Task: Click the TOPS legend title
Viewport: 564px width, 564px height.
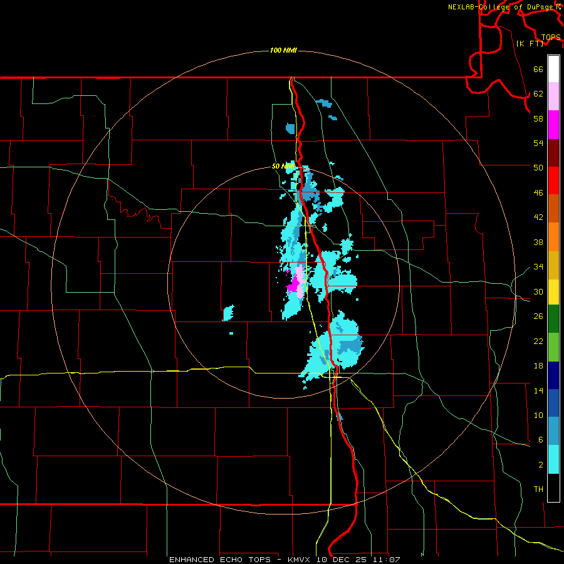Action: point(551,38)
